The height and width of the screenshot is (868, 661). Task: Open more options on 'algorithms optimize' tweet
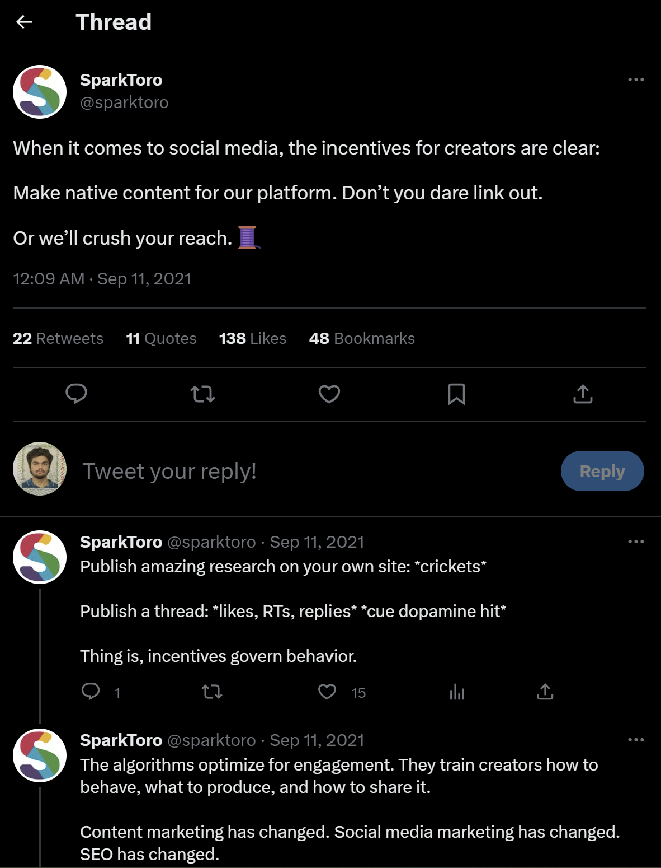click(x=636, y=740)
